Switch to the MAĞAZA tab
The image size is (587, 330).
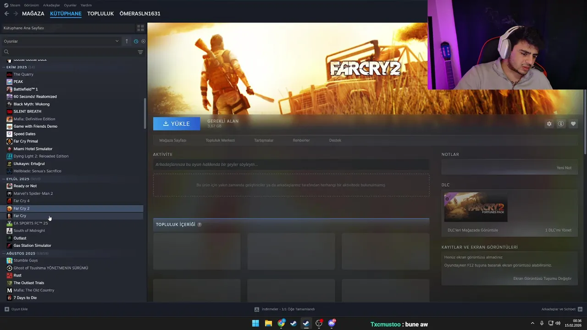(x=33, y=14)
